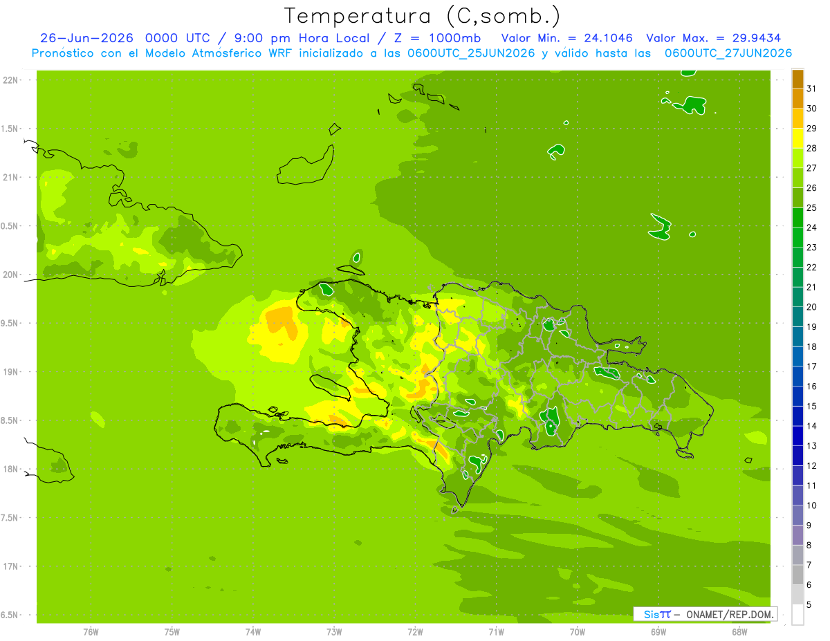Click the latitude axis label '9.5N'
830x641 pixels.
(10, 323)
